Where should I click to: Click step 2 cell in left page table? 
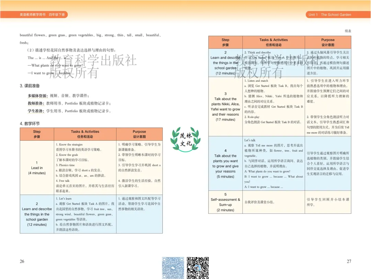click(x=37, y=214)
